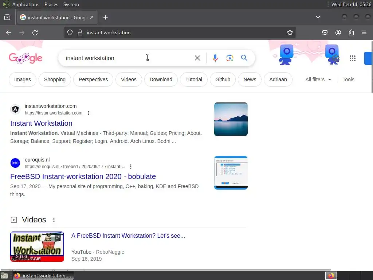Close the instant workstation tab
This screenshot has height=280, width=373.
(92, 17)
